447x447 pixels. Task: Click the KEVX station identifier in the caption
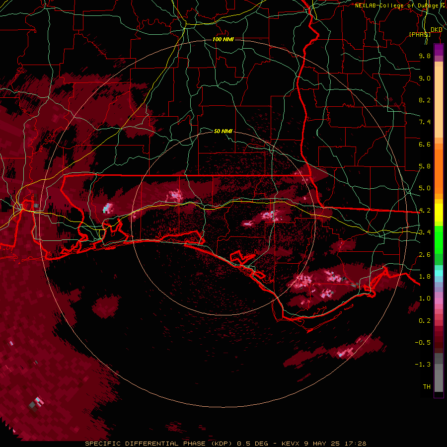(290, 444)
